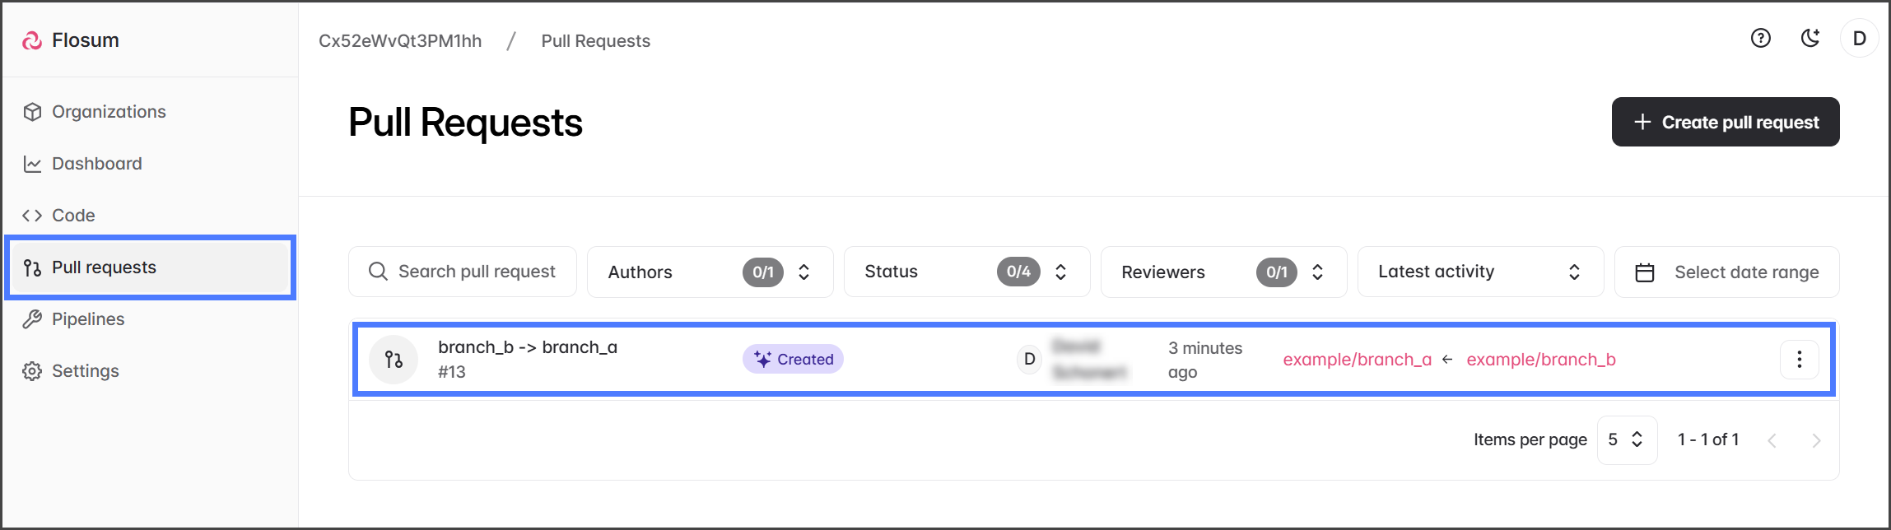Screen dimensions: 1891x530
Task: Open Dashboard from the sidebar
Action: coord(96,164)
